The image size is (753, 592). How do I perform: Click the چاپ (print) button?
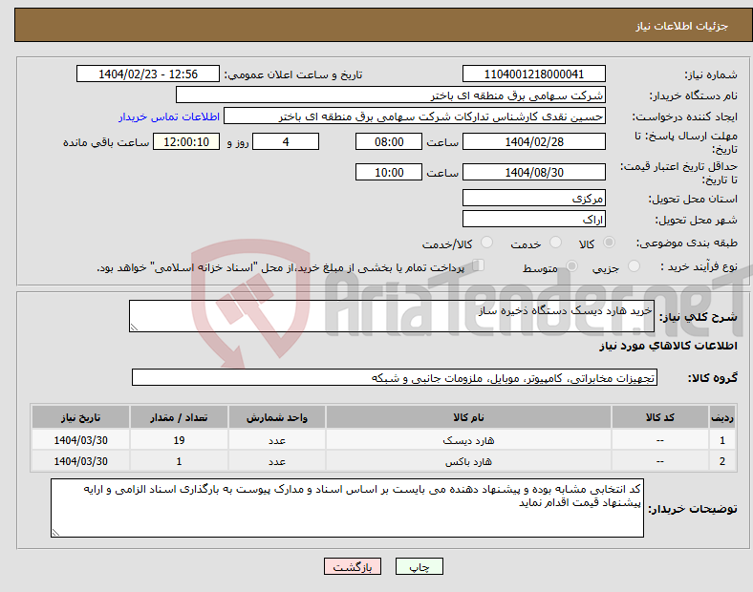419,566
